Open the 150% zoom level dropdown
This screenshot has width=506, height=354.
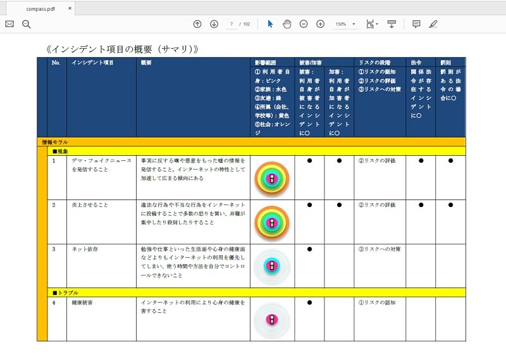tap(345, 24)
